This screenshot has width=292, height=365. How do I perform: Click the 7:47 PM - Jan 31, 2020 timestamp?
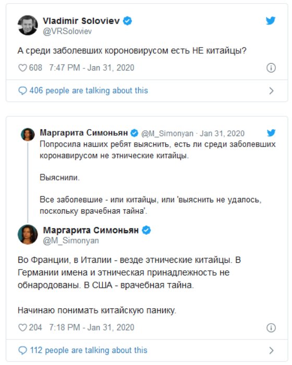(92, 68)
